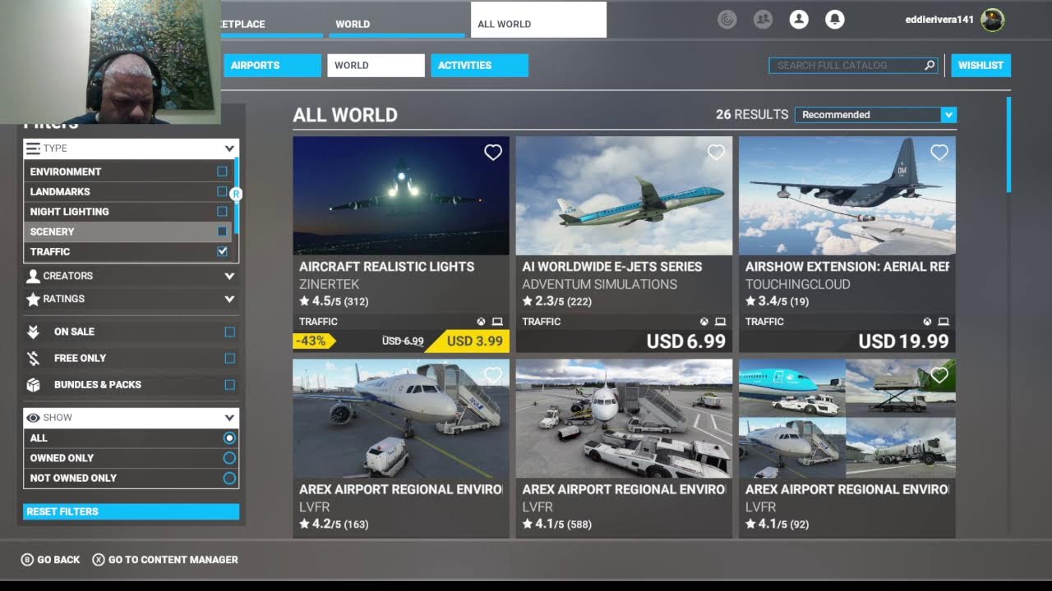Click the Type filter list icon
Screen dimensions: 1052x591
[34, 149]
